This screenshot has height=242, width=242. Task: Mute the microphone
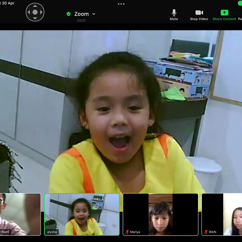tap(174, 14)
